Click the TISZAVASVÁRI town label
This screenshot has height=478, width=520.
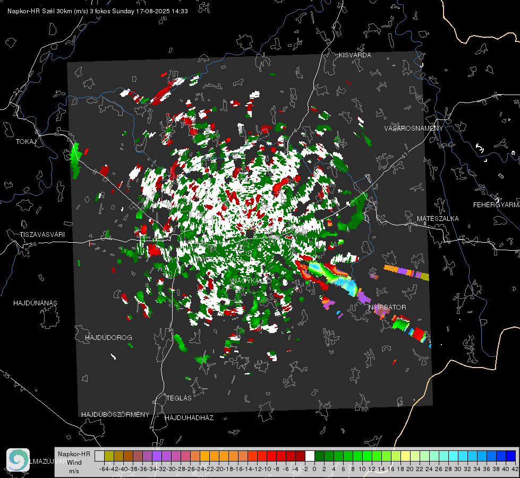(x=42, y=235)
